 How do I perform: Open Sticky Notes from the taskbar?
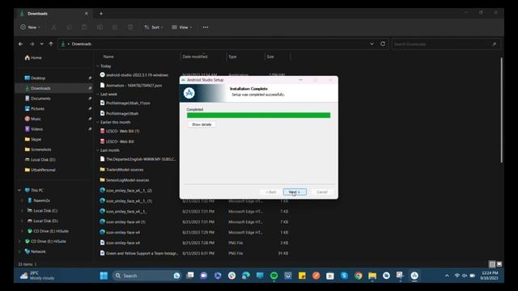302,276
